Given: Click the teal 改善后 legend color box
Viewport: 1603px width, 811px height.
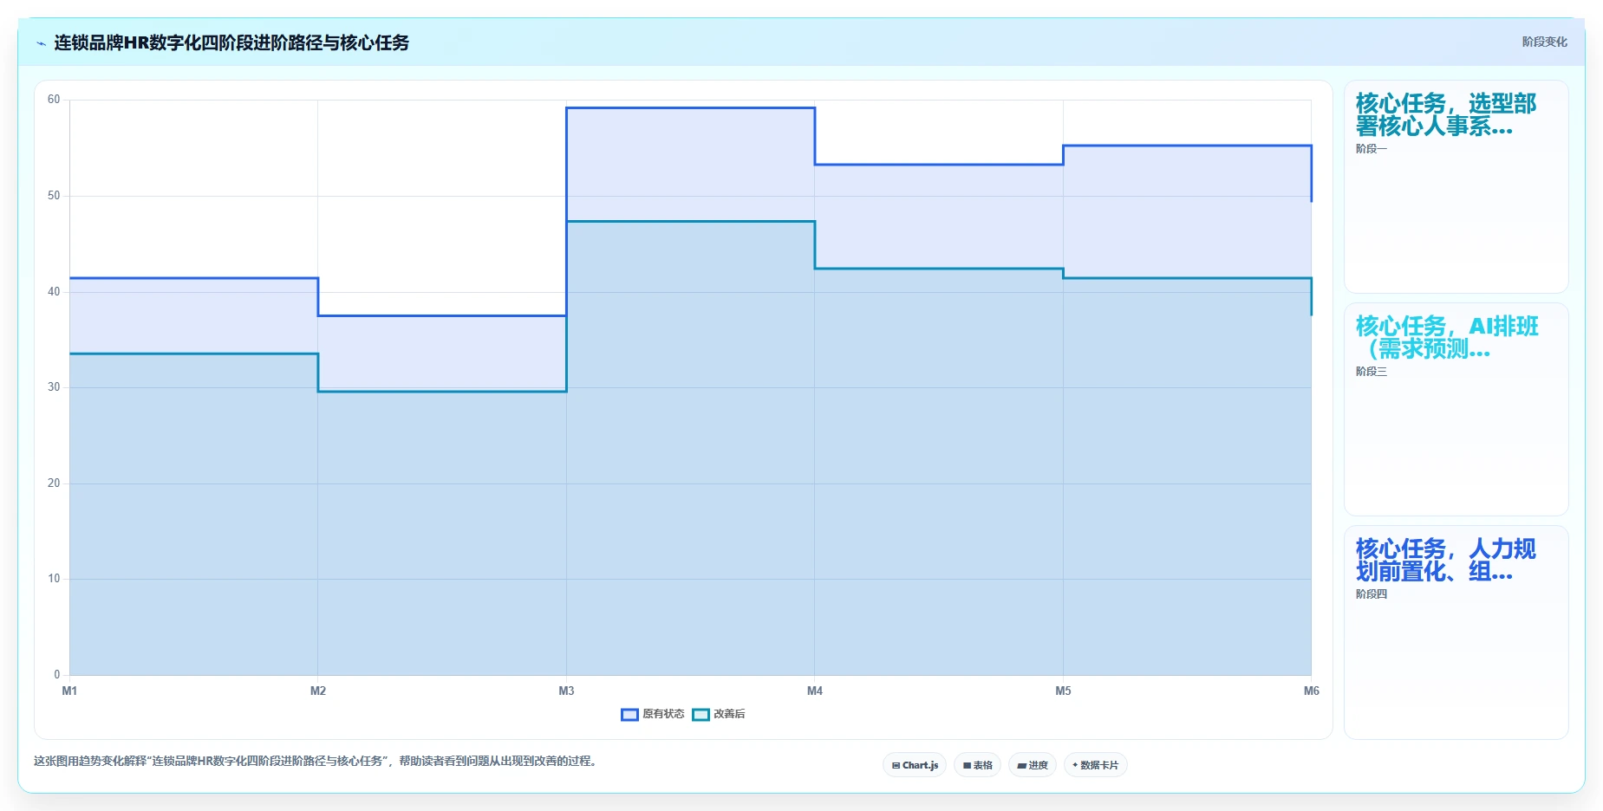Looking at the screenshot, I should [700, 714].
